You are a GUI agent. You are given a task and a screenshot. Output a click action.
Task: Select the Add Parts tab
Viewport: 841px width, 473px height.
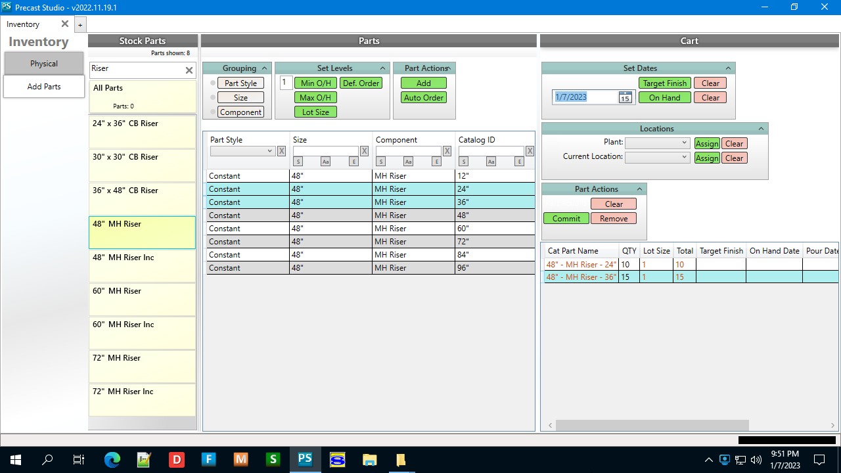(44, 87)
